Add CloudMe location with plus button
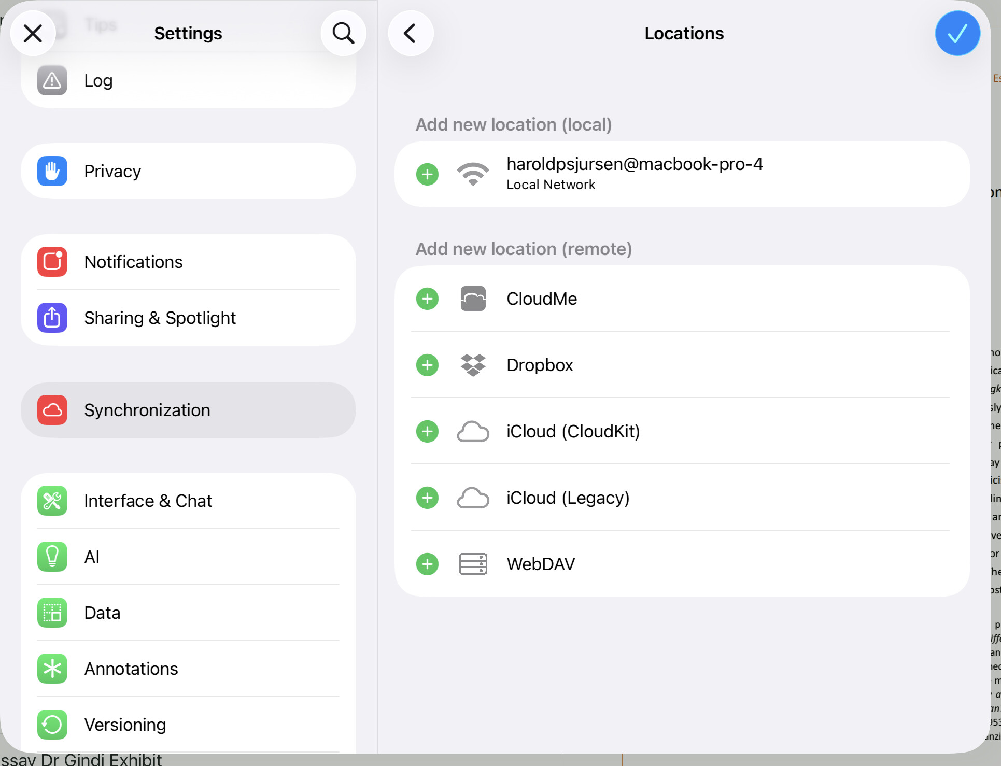The height and width of the screenshot is (766, 1001). point(428,299)
